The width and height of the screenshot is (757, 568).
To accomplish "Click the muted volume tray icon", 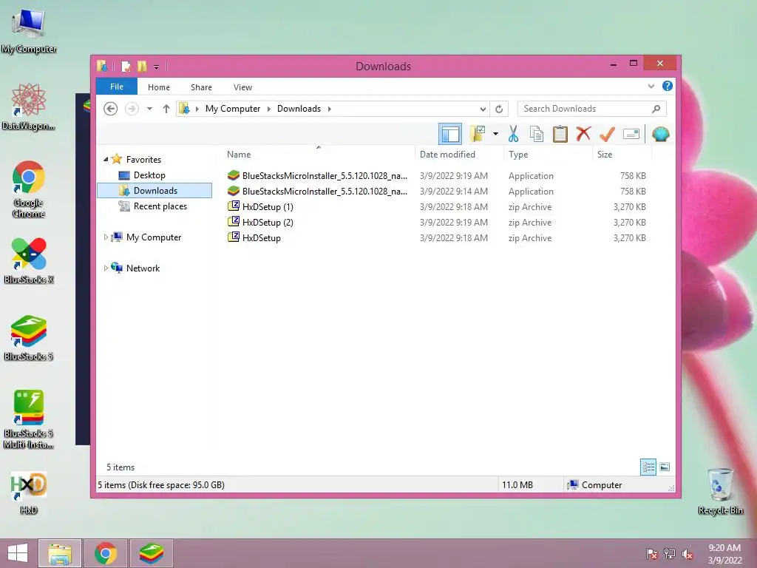I will (687, 554).
